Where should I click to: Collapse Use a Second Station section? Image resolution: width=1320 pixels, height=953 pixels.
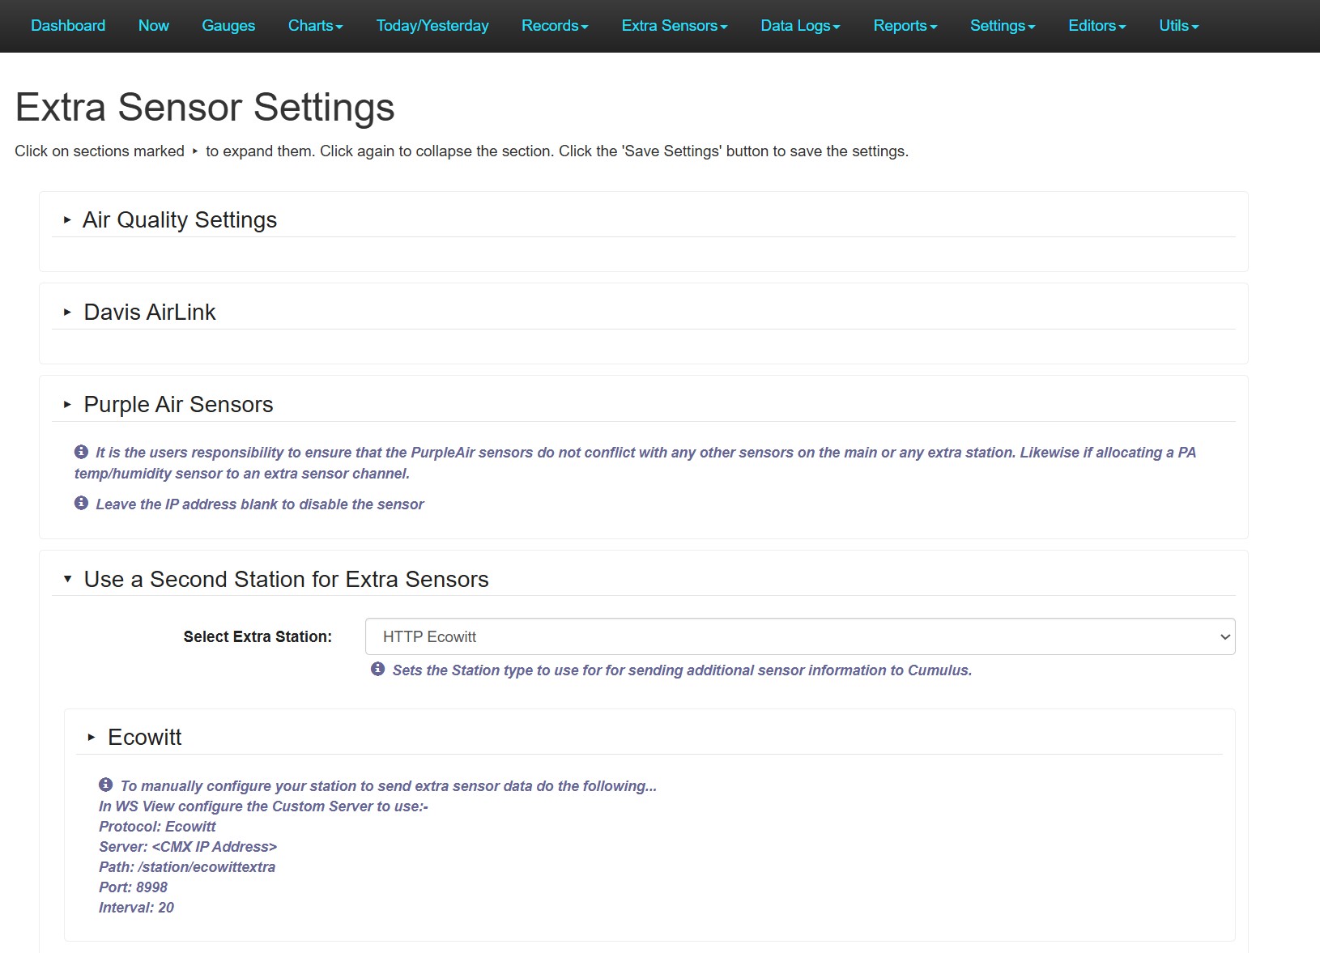pyautogui.click(x=285, y=580)
